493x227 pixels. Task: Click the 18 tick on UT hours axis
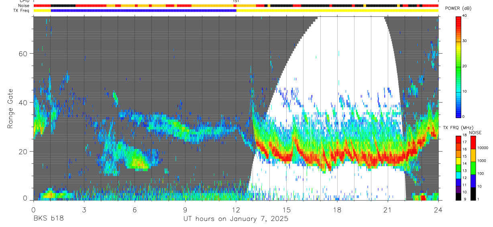(x=337, y=209)
